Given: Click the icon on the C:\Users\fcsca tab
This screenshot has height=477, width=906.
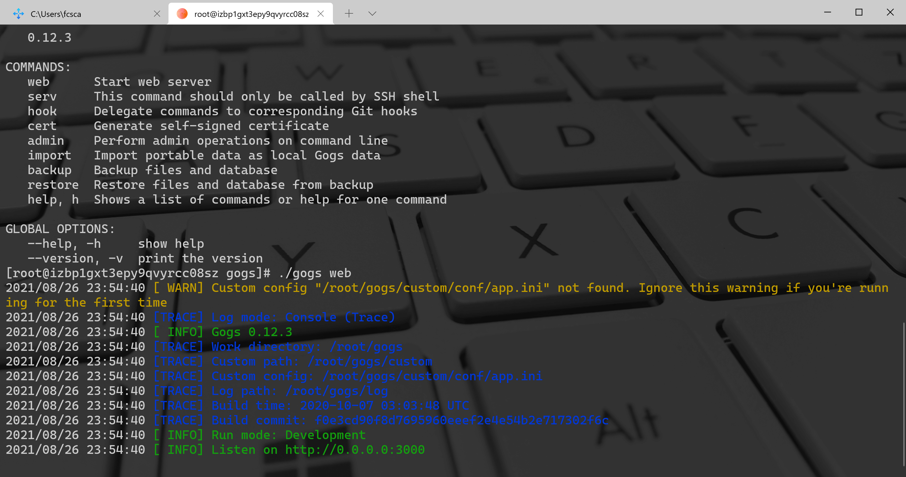Looking at the screenshot, I should coord(18,14).
